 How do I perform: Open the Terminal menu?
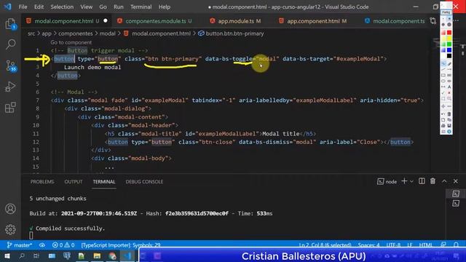(141, 7)
